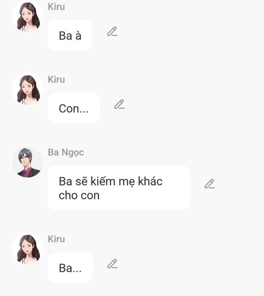Tap the words "cho con" in Ba Ngọc's reply
Image resolution: width=264 pixels, height=296 pixels.
coord(79,195)
